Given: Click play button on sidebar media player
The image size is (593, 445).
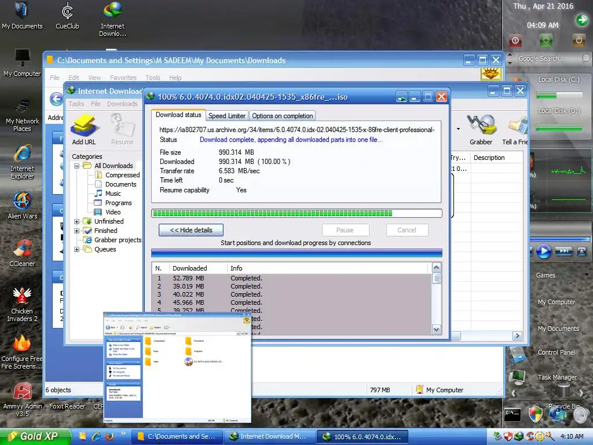Looking at the screenshot, I should [x=543, y=251].
